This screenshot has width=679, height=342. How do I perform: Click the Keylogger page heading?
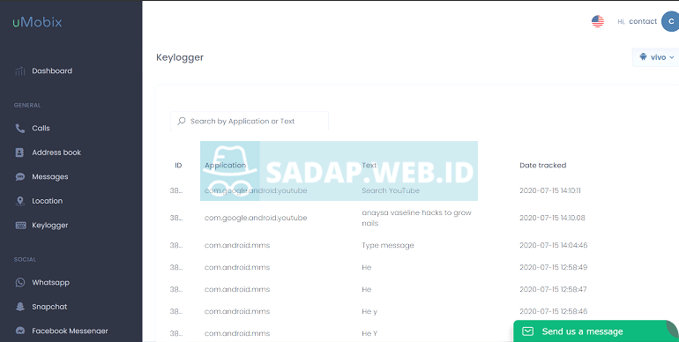(180, 57)
